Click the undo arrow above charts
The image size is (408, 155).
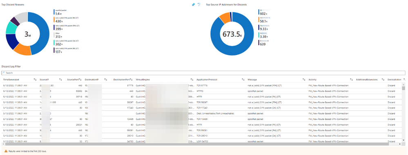click(199, 4)
